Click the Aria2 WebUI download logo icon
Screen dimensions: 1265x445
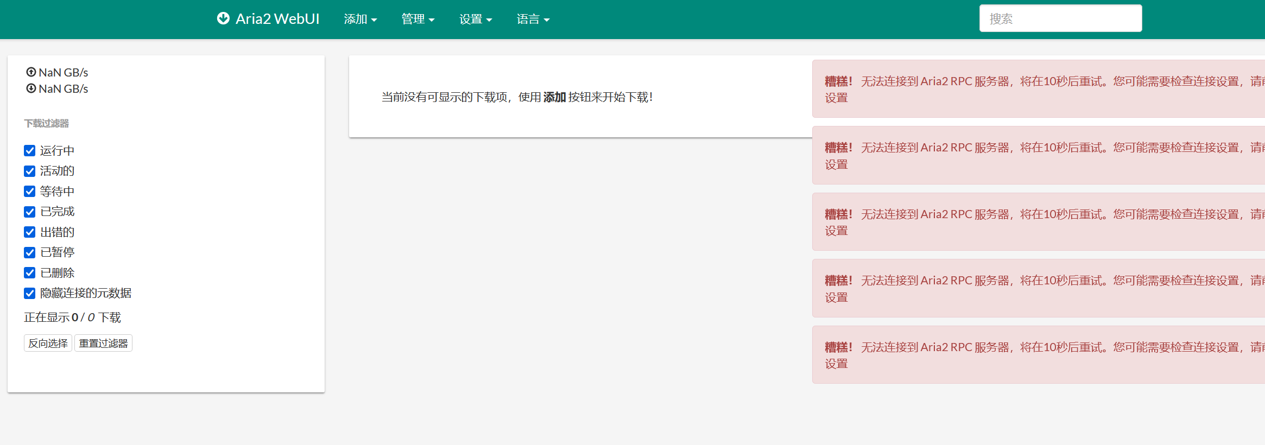pos(223,18)
